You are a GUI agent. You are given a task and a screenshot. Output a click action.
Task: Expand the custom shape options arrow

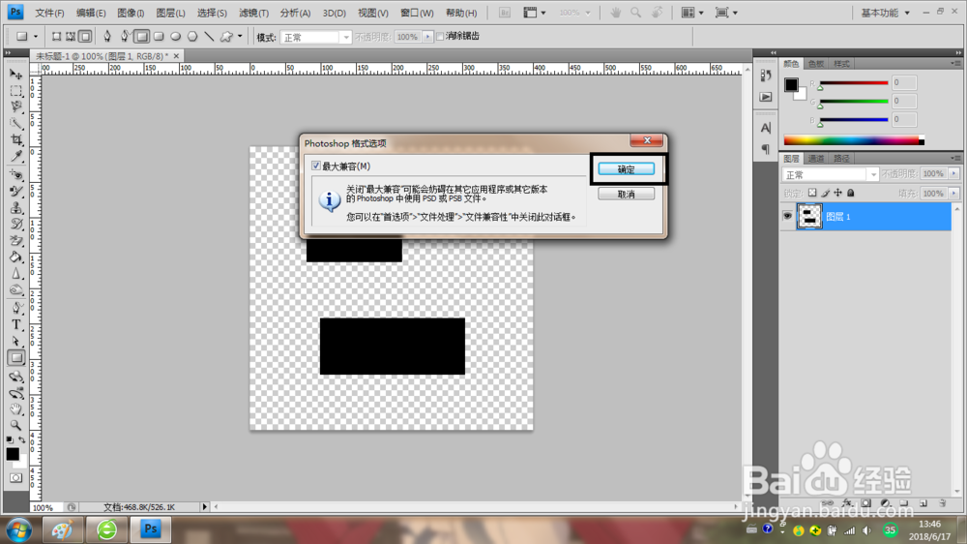pos(240,37)
